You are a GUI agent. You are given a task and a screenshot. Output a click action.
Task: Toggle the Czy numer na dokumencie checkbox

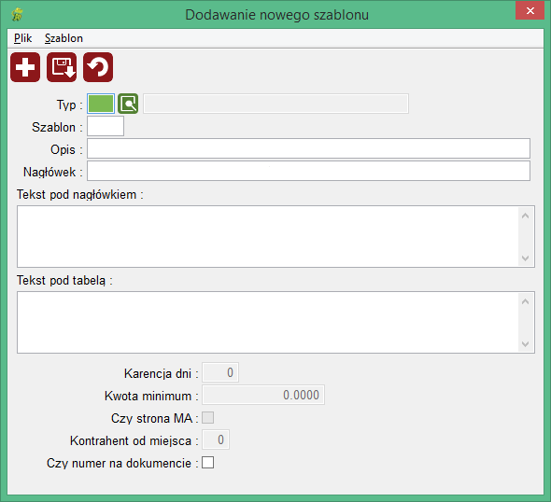pos(207,462)
